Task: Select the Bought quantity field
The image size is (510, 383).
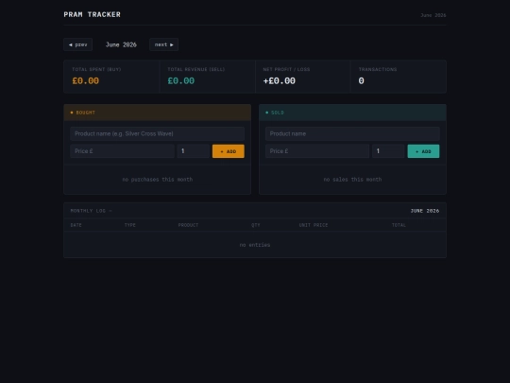Action: (x=194, y=151)
